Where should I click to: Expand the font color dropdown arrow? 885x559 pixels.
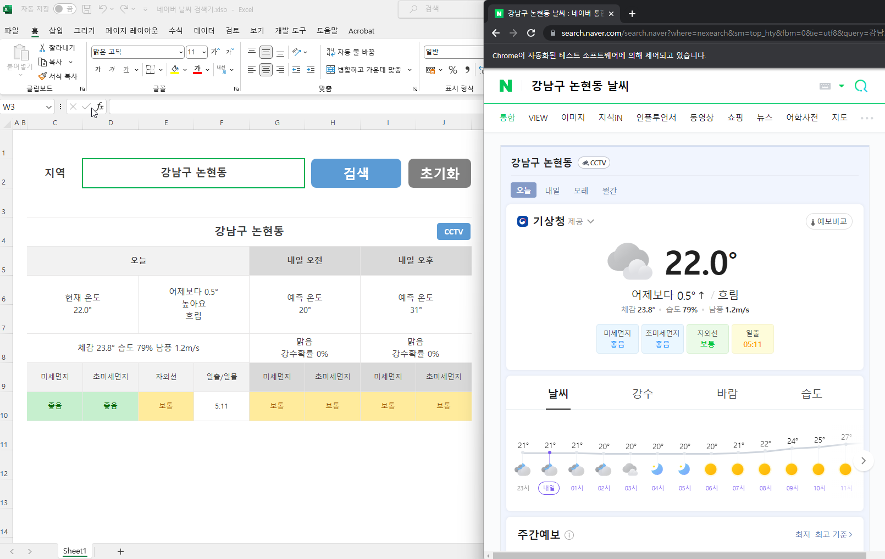(207, 70)
